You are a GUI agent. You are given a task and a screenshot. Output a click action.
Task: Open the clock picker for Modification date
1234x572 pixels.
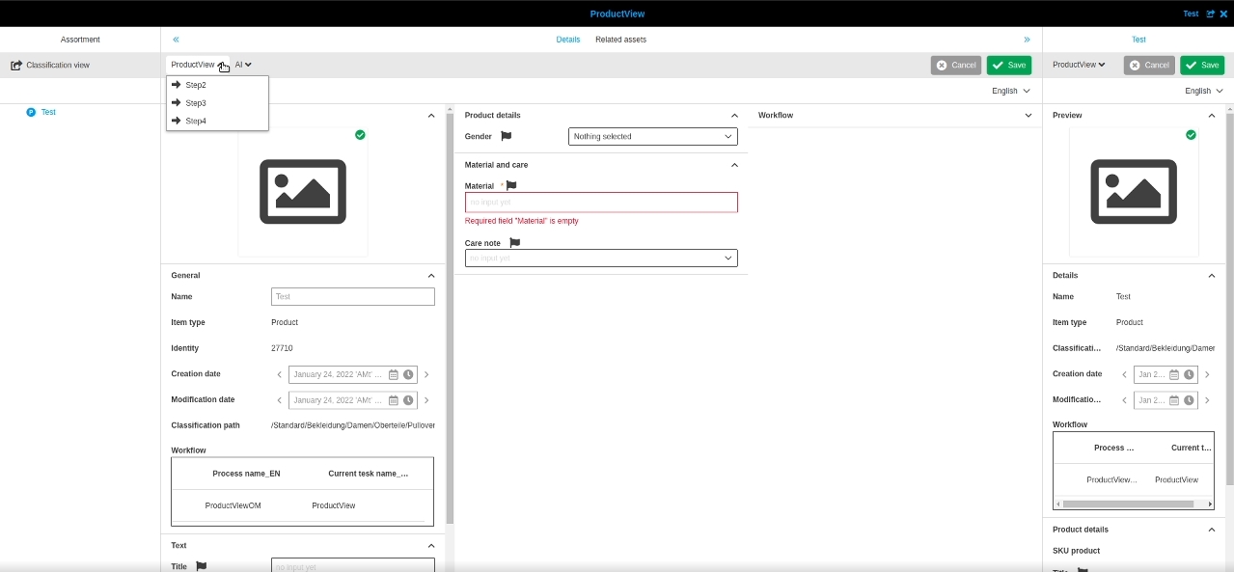point(408,400)
